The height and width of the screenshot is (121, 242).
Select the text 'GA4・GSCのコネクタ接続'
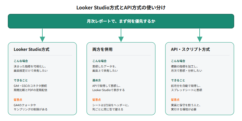click(30, 86)
